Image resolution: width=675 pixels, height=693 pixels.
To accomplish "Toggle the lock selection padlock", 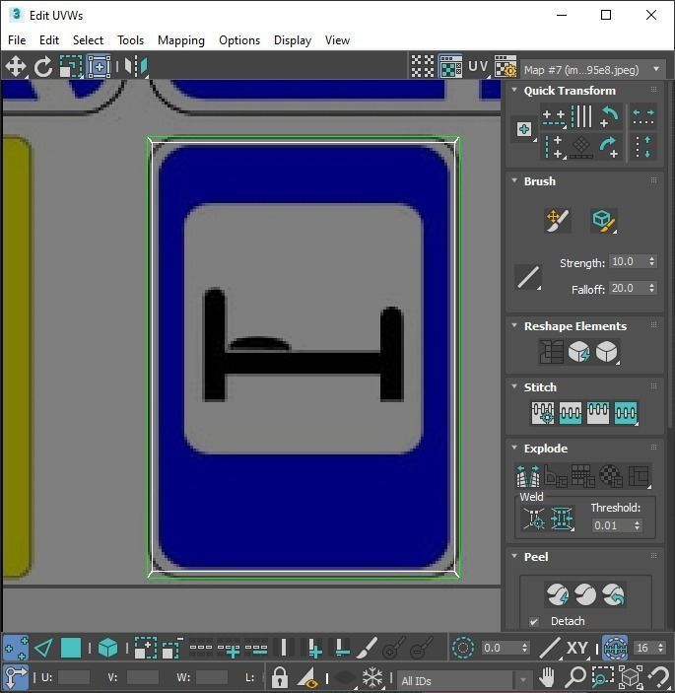I will coord(280,677).
